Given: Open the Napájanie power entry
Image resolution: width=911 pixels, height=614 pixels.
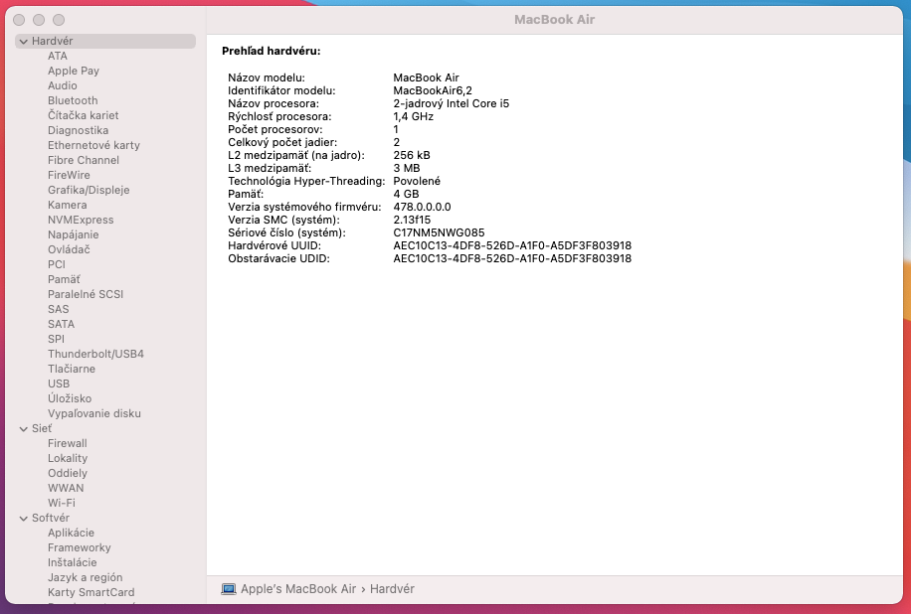Looking at the screenshot, I should coord(74,234).
